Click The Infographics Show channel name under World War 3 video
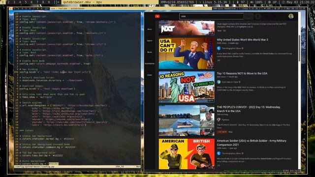Screen dimensions: 315x177 tap(231, 48)
